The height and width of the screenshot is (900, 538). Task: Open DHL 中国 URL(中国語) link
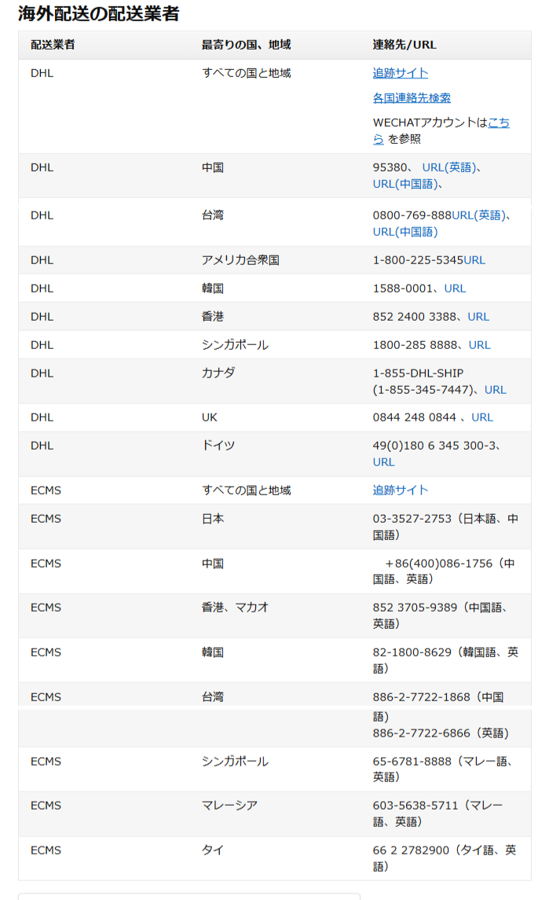(x=405, y=184)
